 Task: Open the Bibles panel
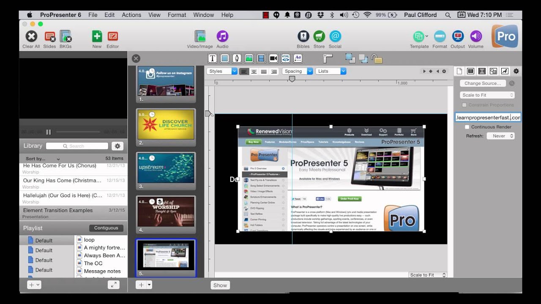pyautogui.click(x=303, y=37)
